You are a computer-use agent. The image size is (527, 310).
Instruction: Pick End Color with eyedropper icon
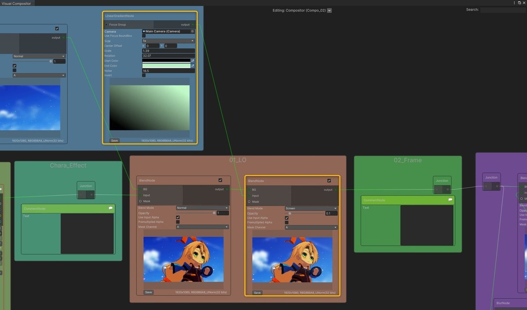[192, 66]
